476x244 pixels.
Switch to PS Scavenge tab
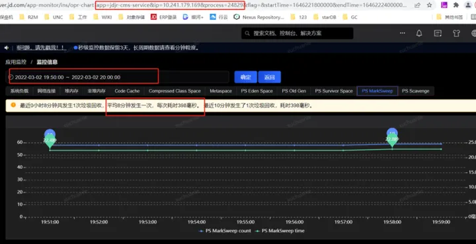click(x=416, y=91)
